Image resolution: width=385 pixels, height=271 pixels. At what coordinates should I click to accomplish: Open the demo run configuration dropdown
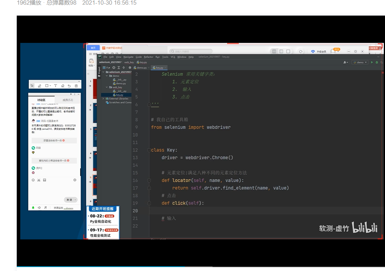[x=360, y=62]
